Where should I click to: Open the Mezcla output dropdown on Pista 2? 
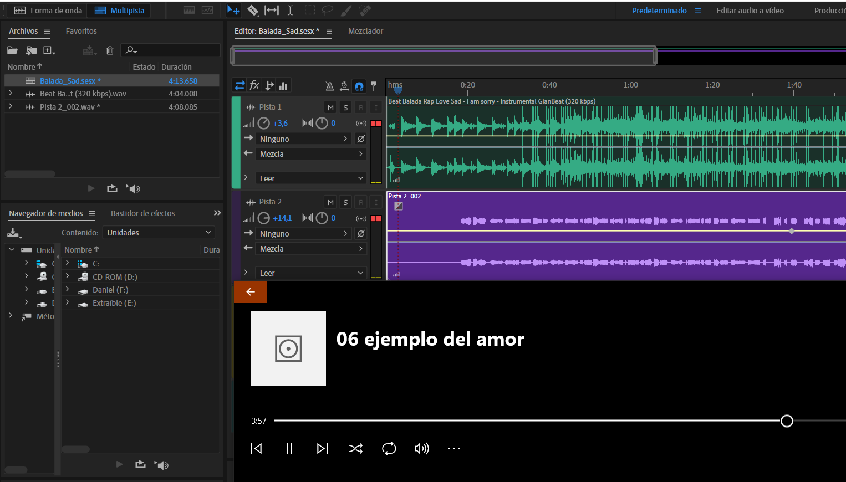tap(312, 249)
